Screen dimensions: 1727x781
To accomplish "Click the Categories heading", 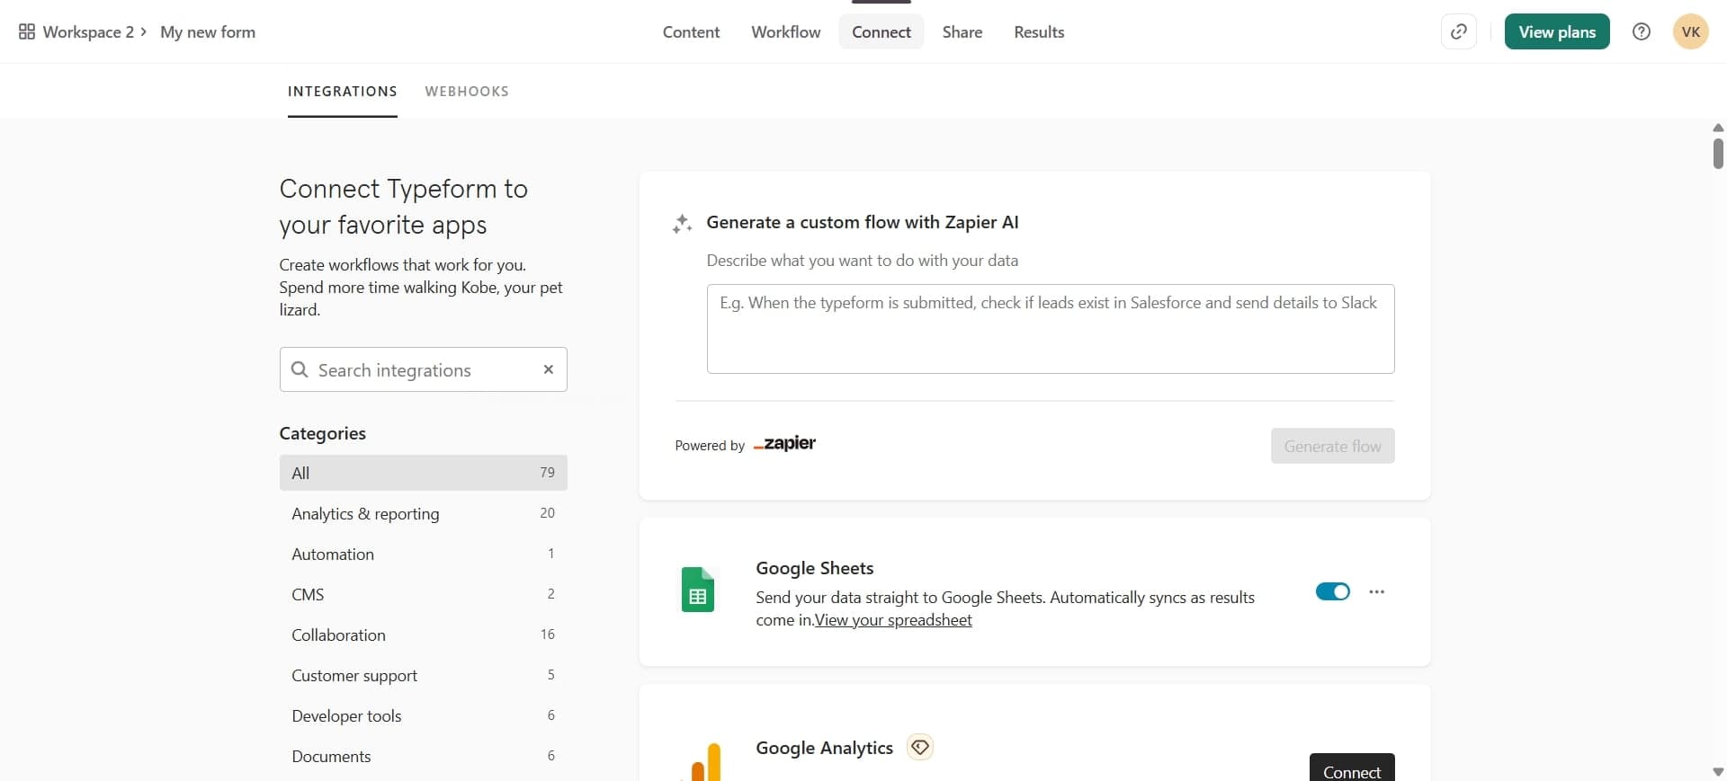I will (x=322, y=433).
